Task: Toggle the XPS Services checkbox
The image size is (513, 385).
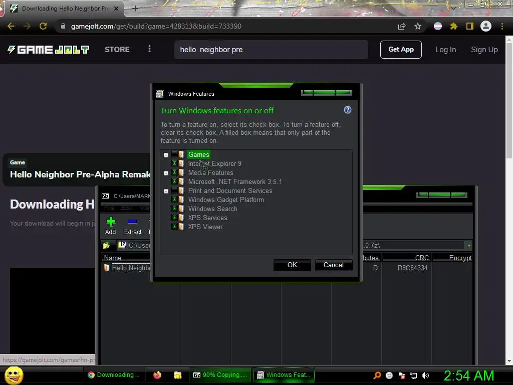Action: click(174, 218)
